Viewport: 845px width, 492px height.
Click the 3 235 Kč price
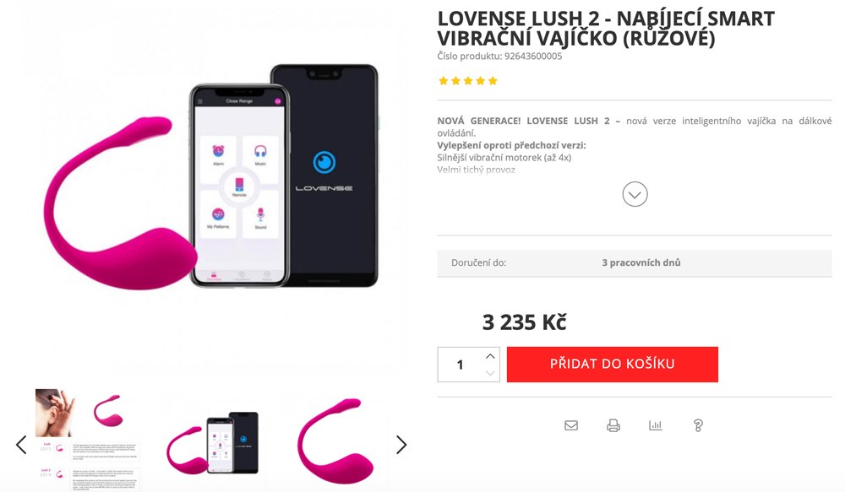(524, 322)
